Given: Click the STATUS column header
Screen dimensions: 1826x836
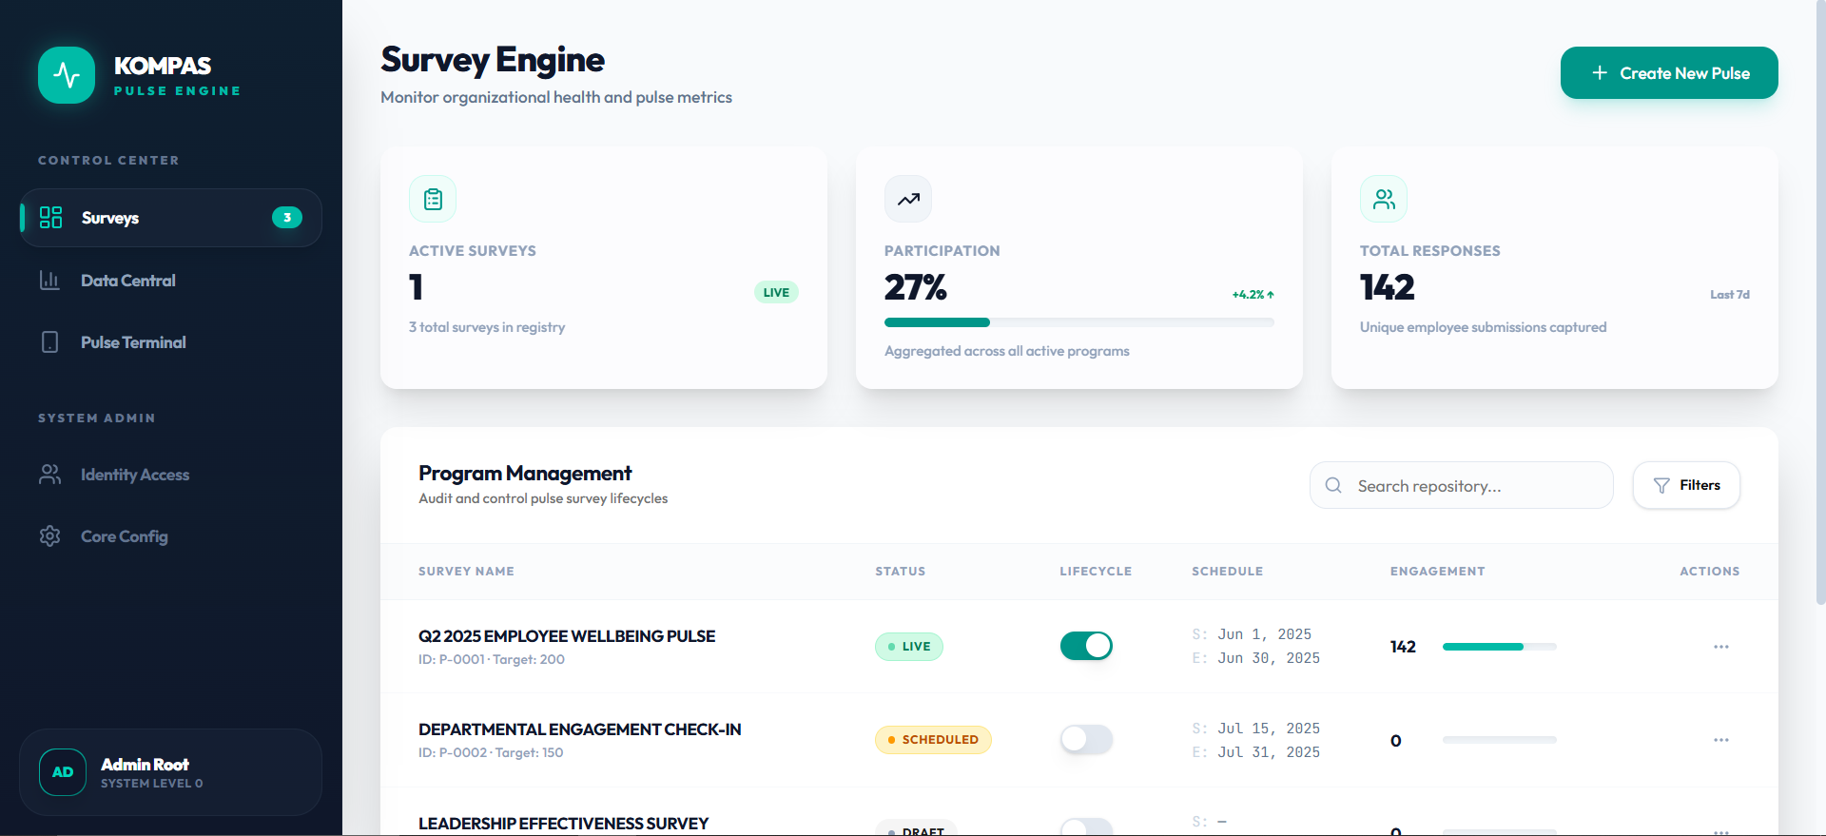Looking at the screenshot, I should point(901,572).
